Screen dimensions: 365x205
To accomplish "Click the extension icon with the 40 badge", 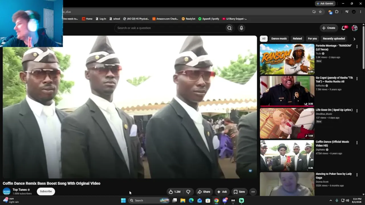I will pyautogui.click(x=330, y=12).
